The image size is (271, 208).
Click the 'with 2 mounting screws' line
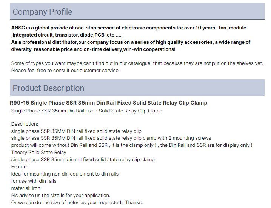pos(111,138)
